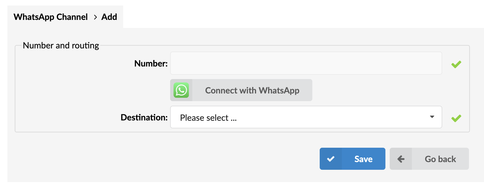484x190 pixels.
Task: Click the white checkmark icon on Save
Action: point(331,159)
